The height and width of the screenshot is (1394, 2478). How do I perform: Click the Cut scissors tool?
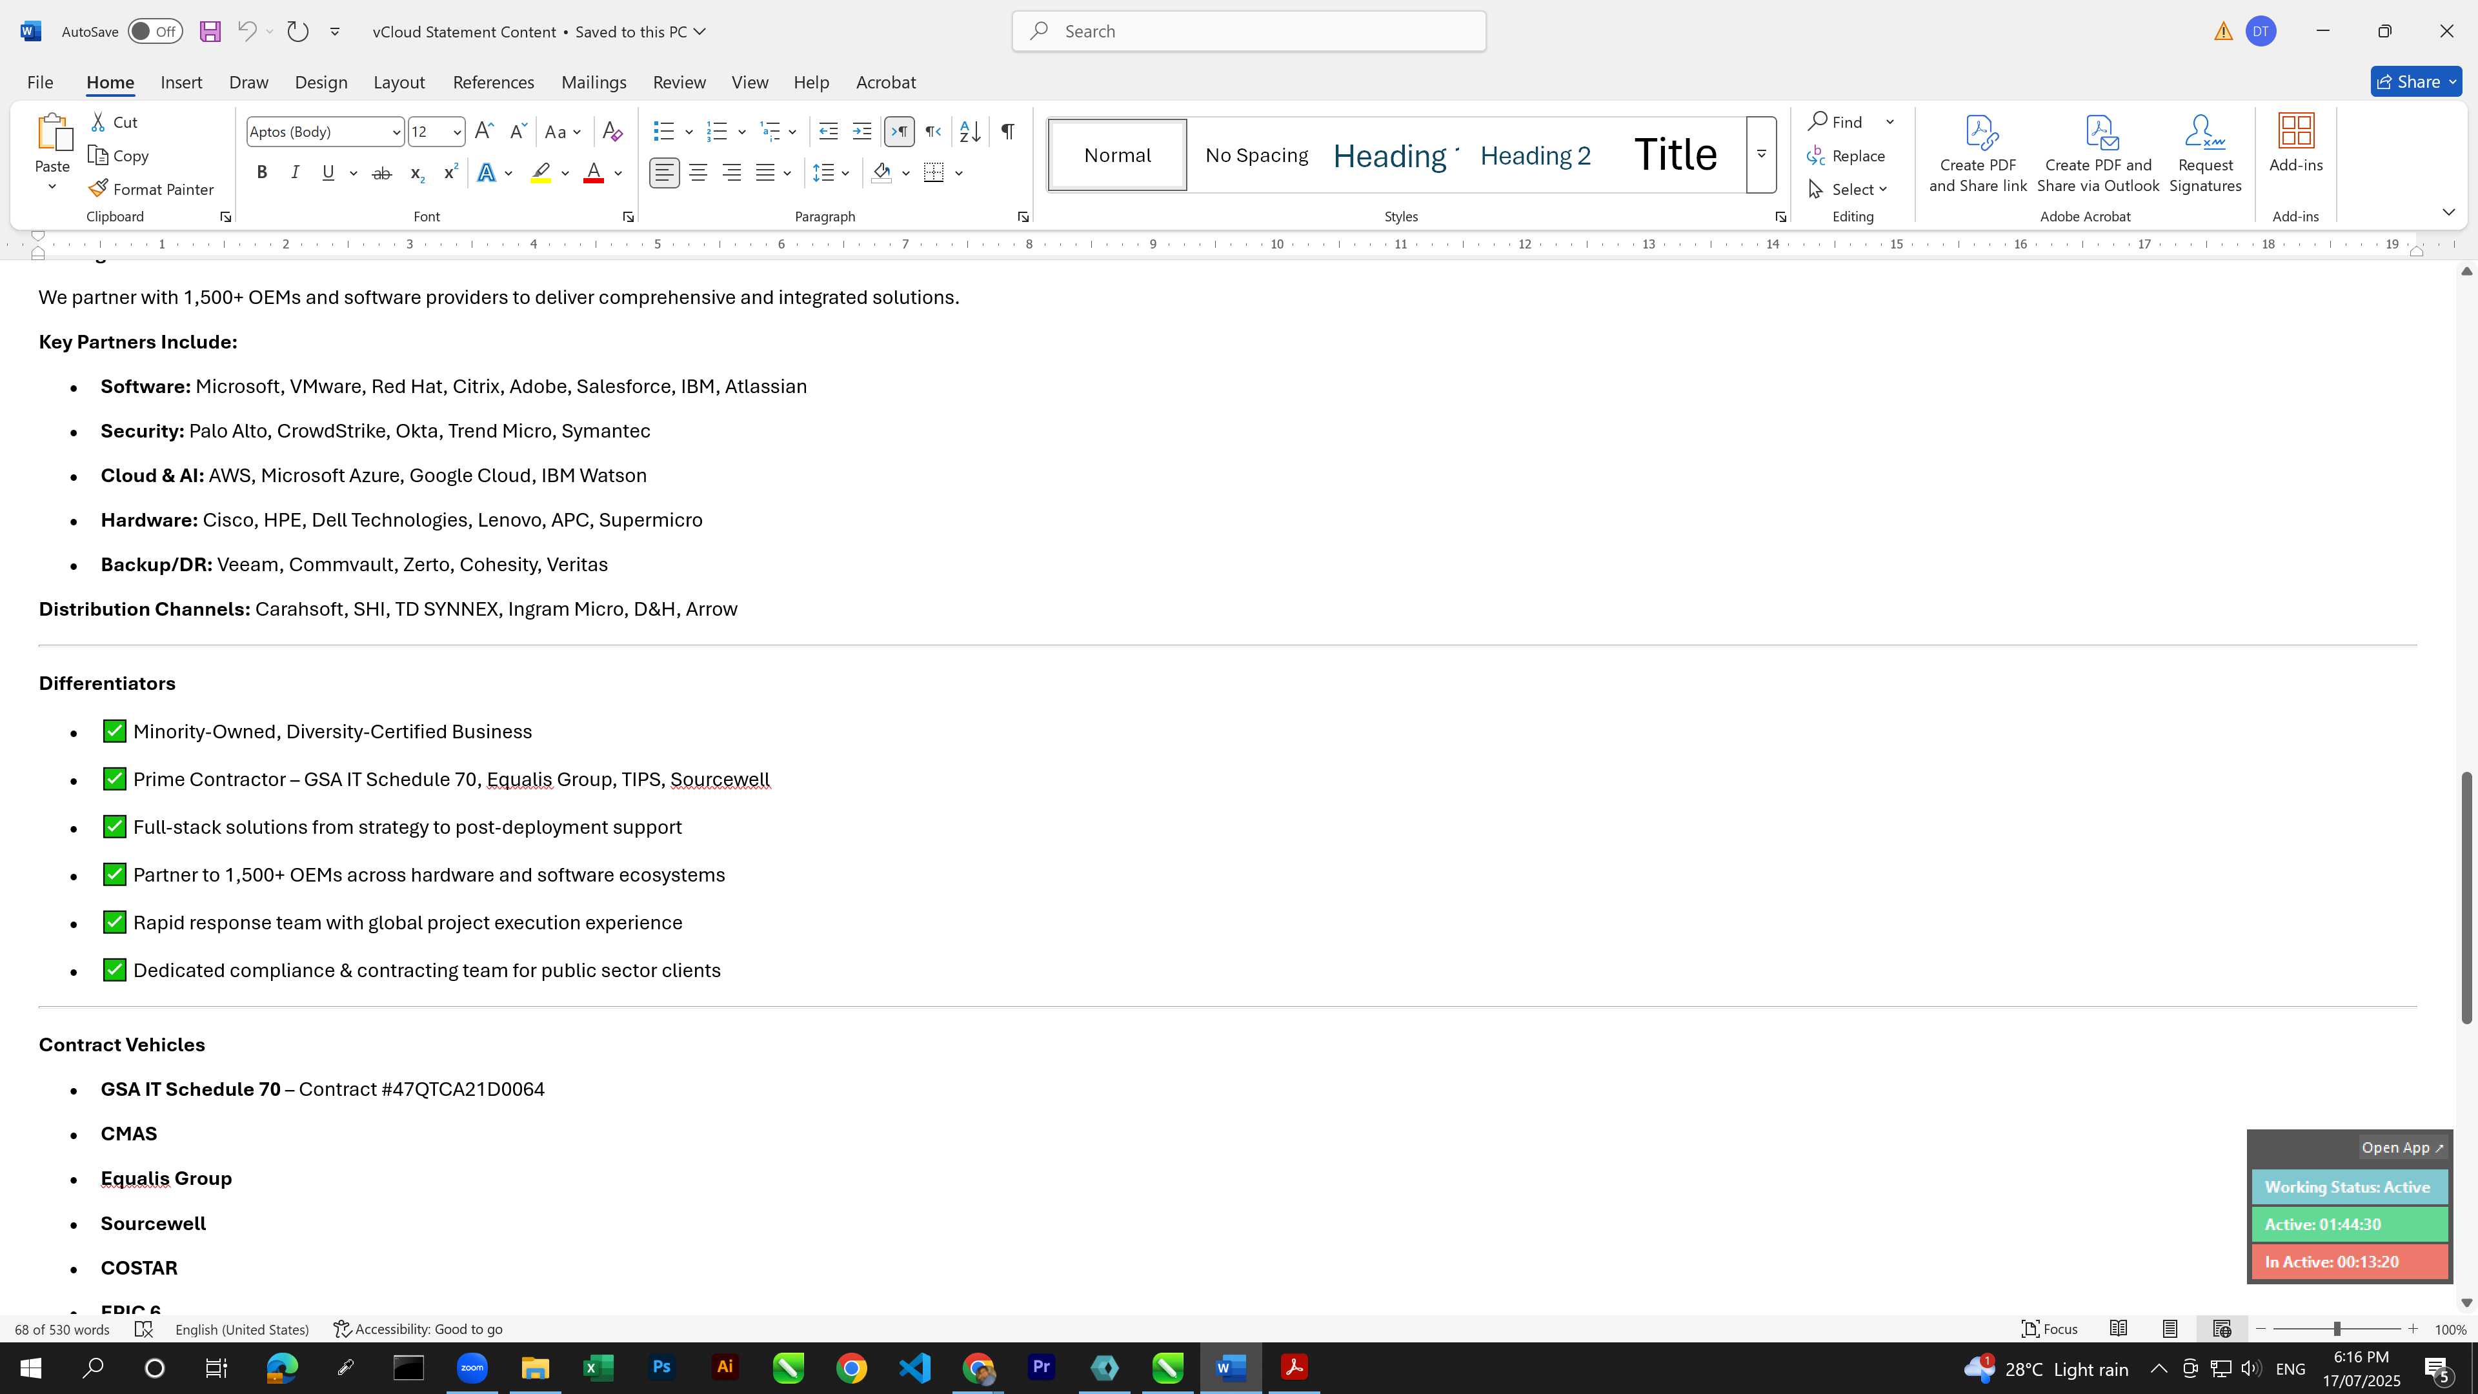point(114,122)
